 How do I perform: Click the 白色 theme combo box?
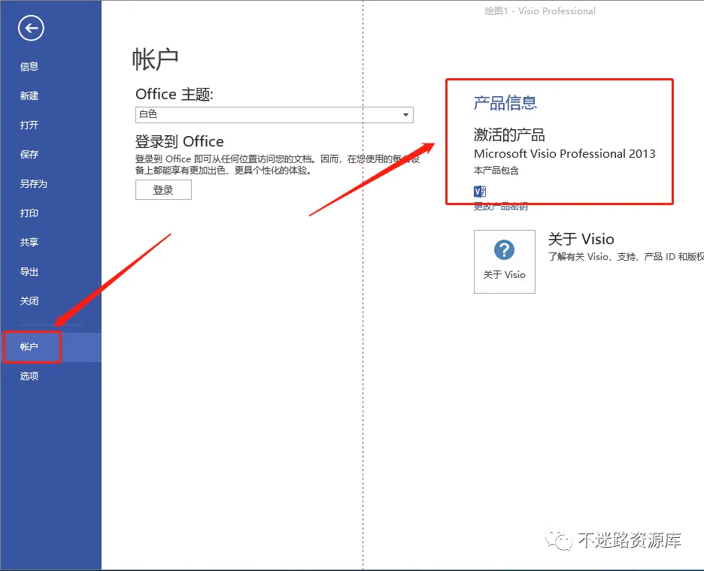[x=275, y=115]
